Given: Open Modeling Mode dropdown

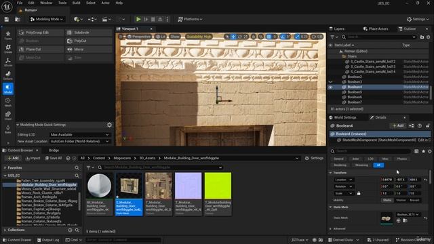Looking at the screenshot, I should [x=47, y=19].
